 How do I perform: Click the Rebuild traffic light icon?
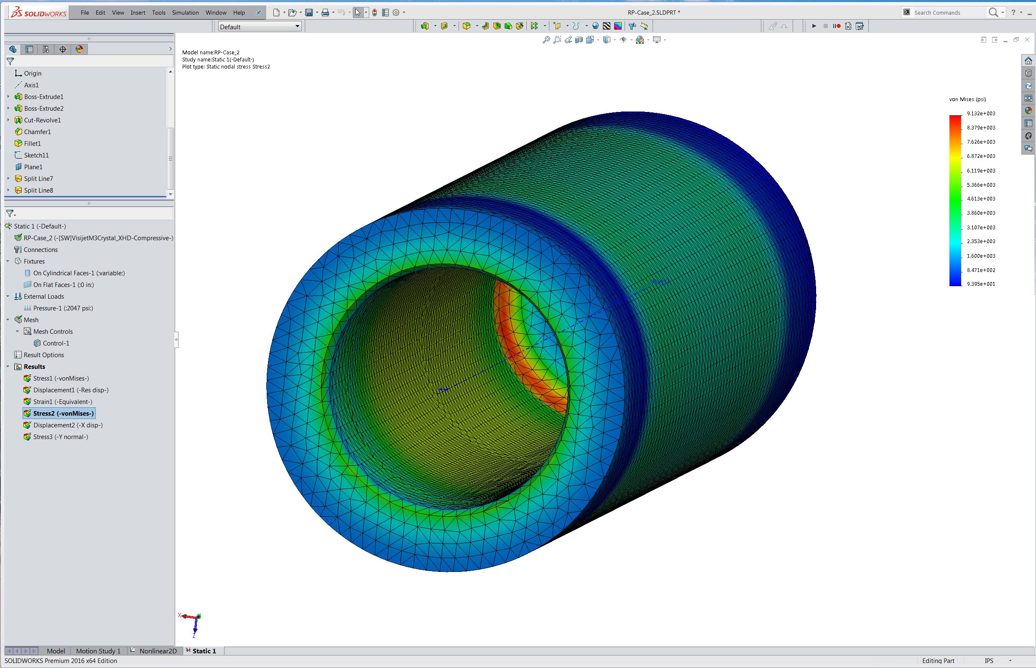point(375,13)
